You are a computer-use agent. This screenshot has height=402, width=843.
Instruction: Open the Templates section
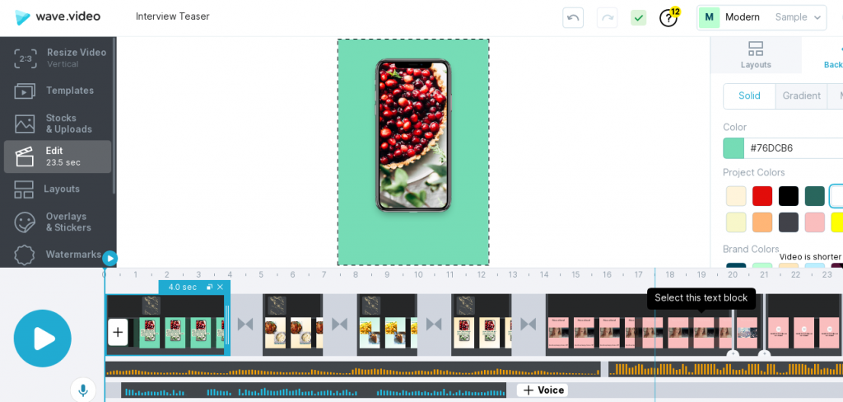point(58,91)
